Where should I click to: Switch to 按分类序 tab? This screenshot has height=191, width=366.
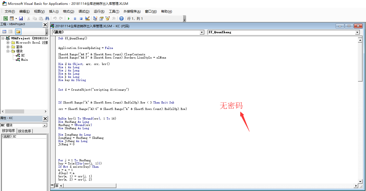pyautogui.click(x=25, y=131)
